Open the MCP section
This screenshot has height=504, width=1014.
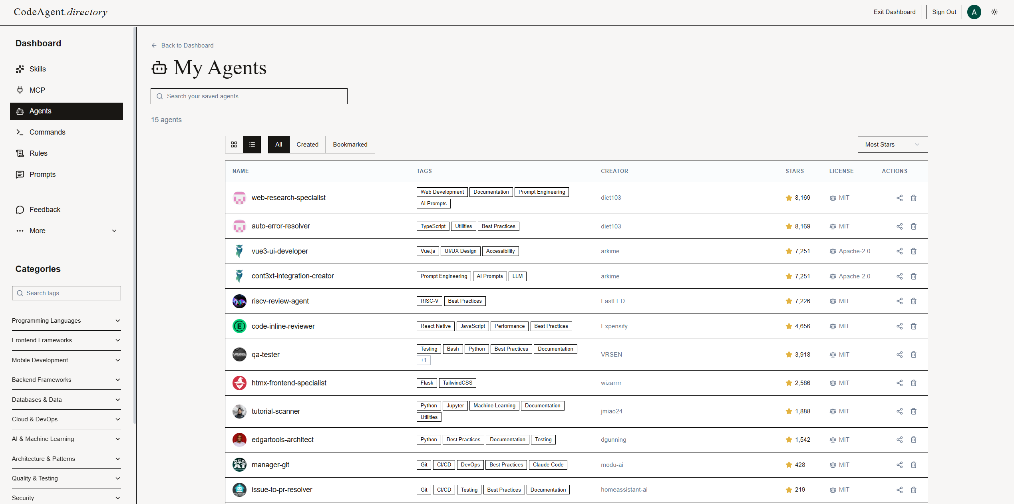tap(37, 90)
